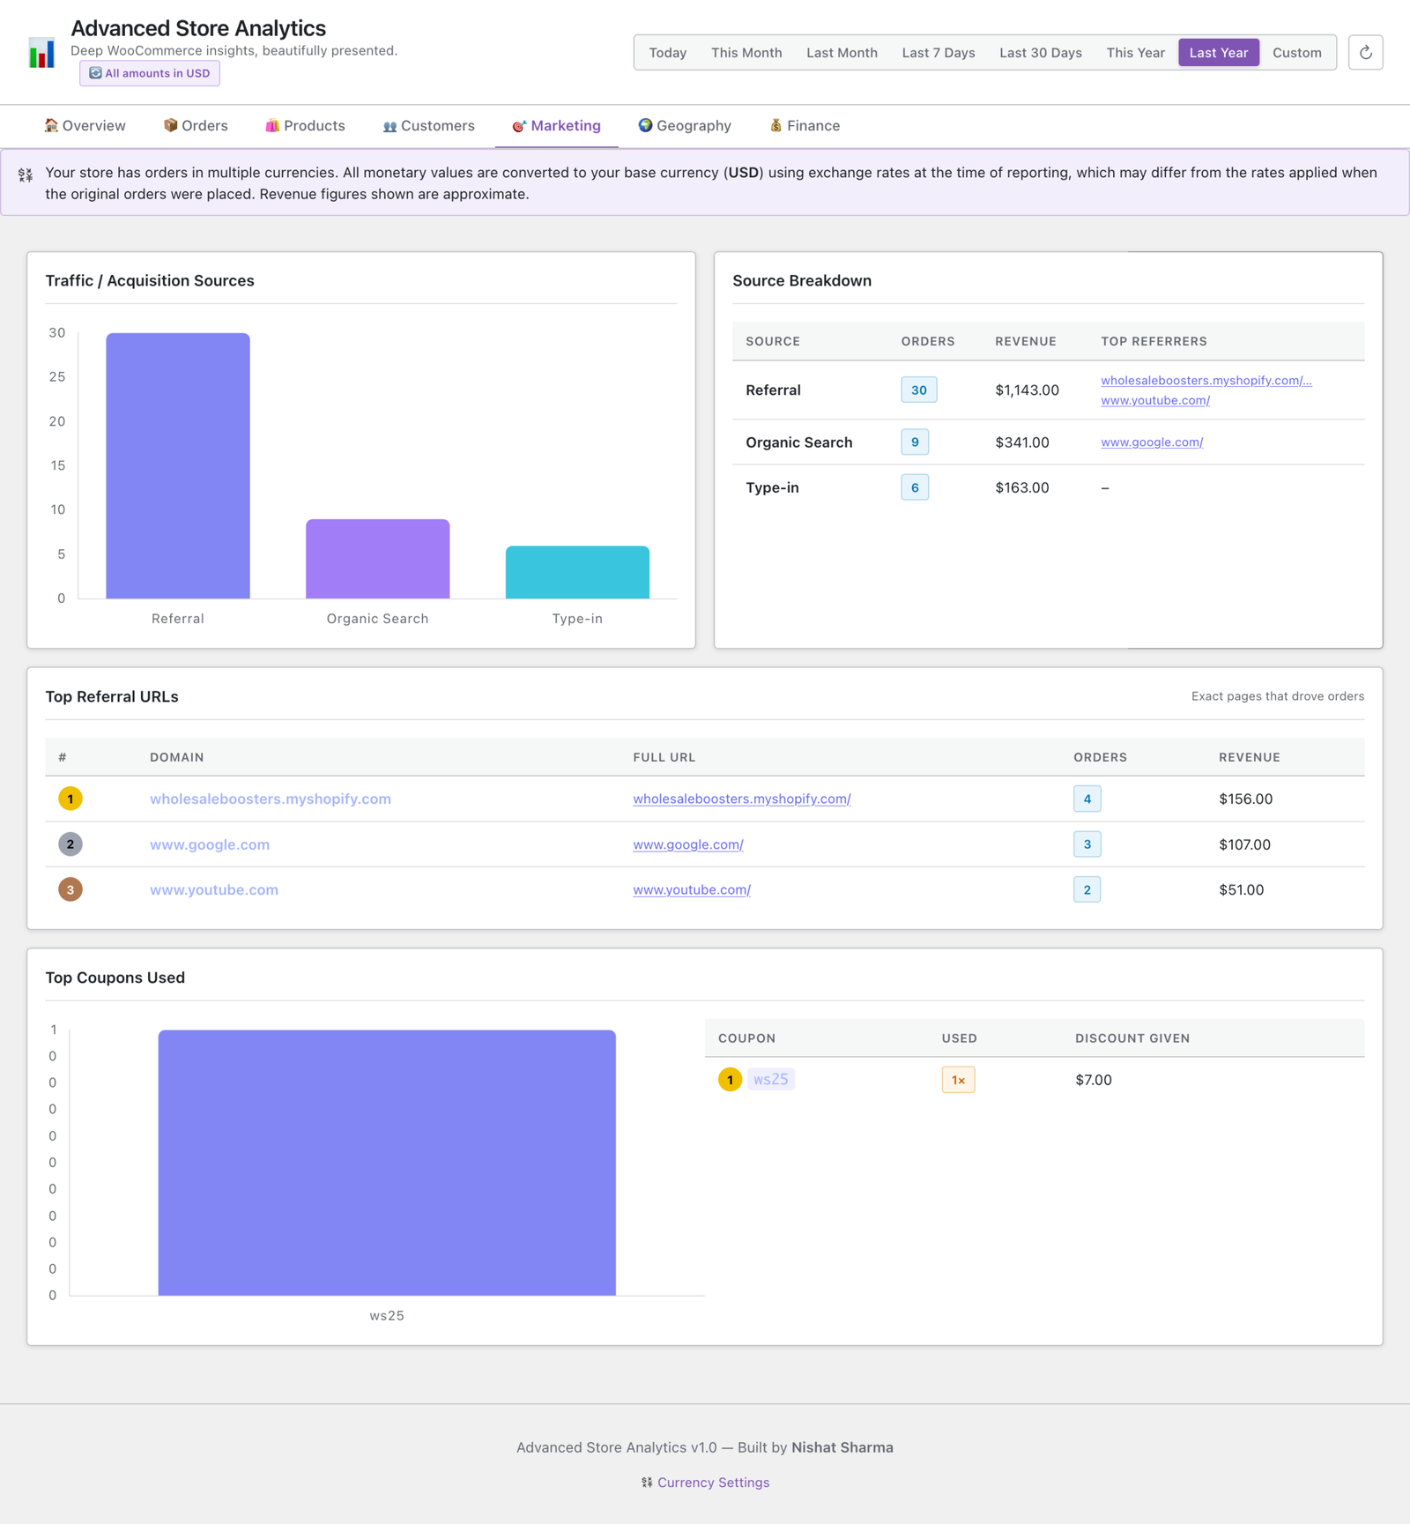1410x1524 pixels.
Task: Click the ws25 bar in coupons chart
Action: coord(387,1163)
